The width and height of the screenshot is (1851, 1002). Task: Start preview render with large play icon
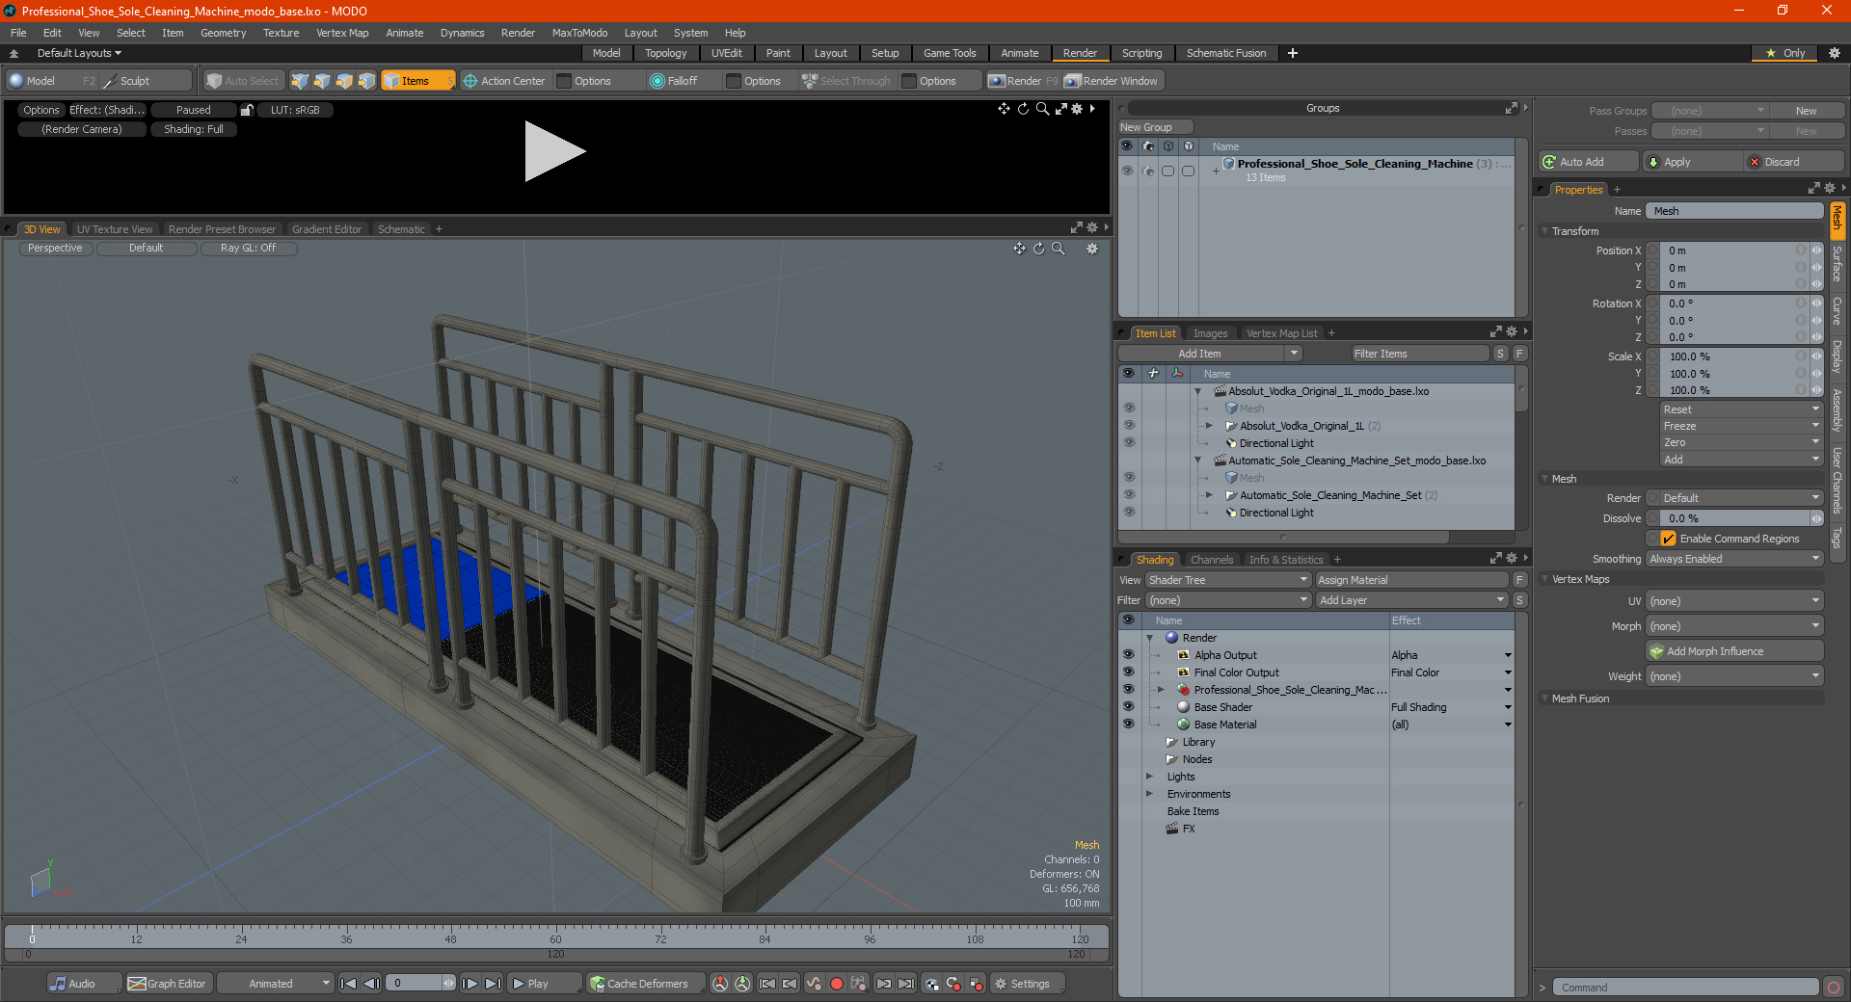(554, 151)
